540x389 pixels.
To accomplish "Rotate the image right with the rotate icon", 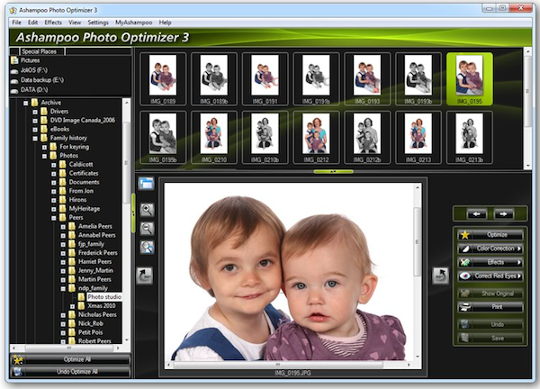I will [x=441, y=275].
